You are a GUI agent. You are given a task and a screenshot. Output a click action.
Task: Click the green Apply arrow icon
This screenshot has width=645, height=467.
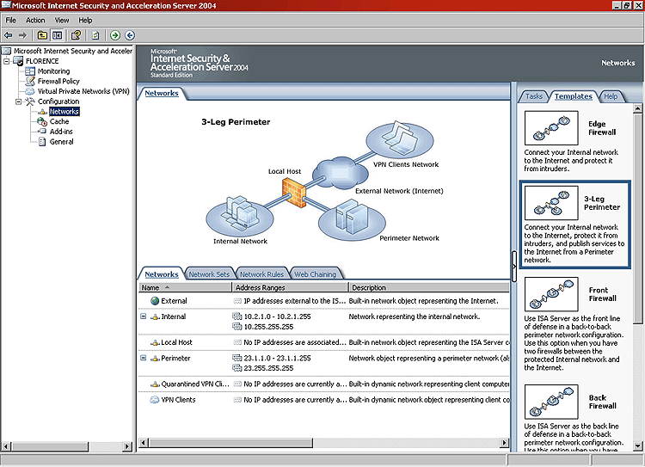[x=115, y=35]
